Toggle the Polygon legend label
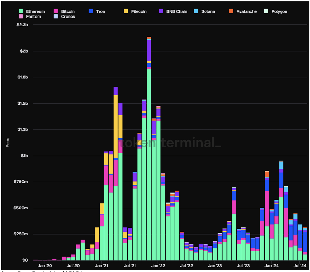The image size is (310, 272). tap(279, 11)
